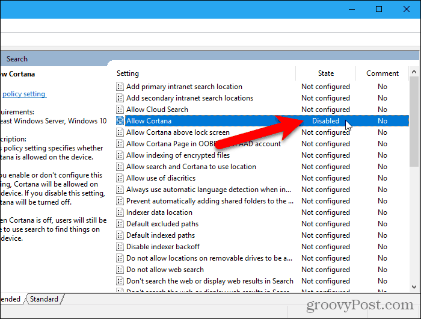Click the policy icon beside Disable indexer backoff
Screen dimensions: 421x319
[x=120, y=247]
